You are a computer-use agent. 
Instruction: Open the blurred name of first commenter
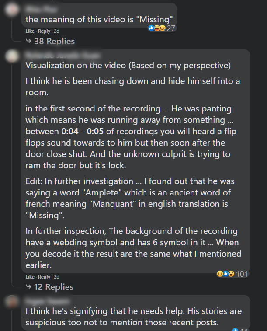click(41, 9)
